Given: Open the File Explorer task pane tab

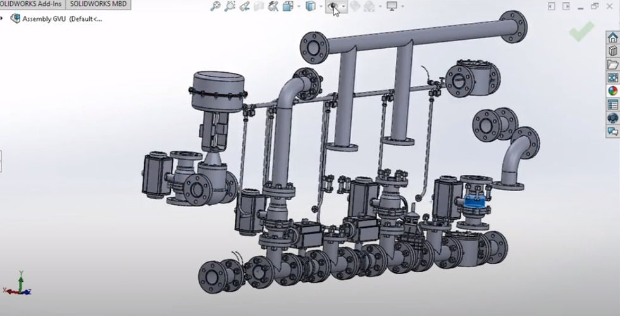Looking at the screenshot, I should [x=612, y=64].
